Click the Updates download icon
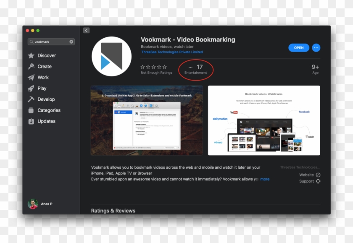This screenshot has width=353, height=243. (31, 121)
